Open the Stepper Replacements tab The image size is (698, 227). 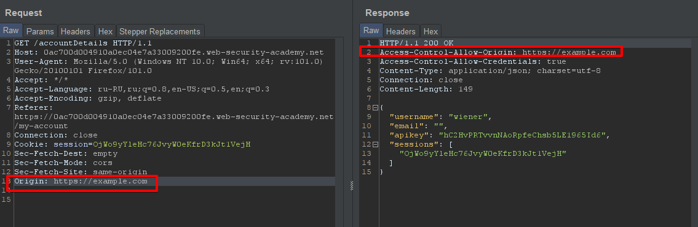160,31
